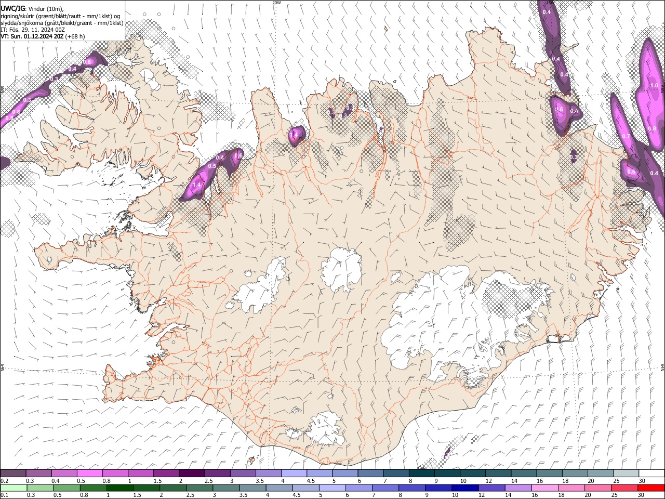Click the palest green lower legend swatch at 0.1
This screenshot has width=665, height=499.
pos(14,488)
